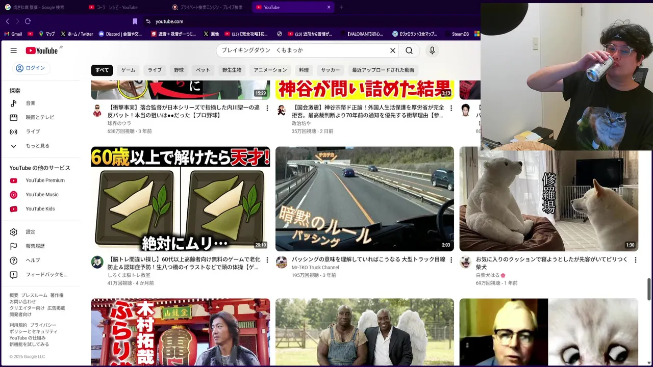Select the ペット filter chip
The width and height of the screenshot is (653, 367).
[203, 70]
